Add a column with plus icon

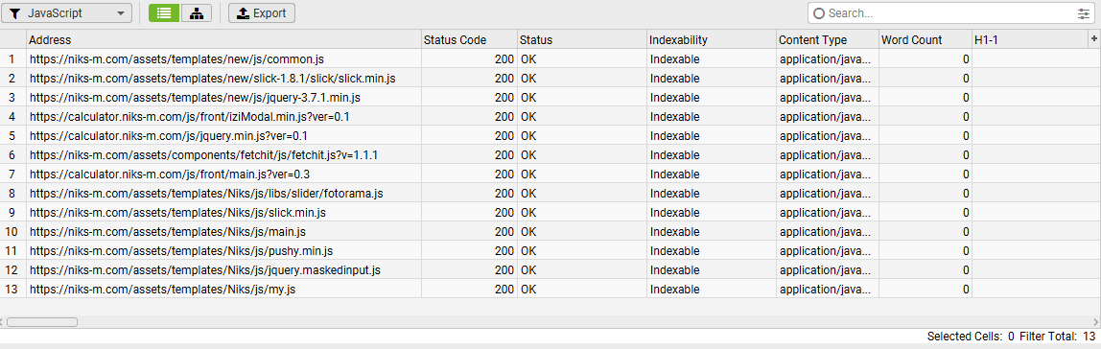pos(1093,38)
